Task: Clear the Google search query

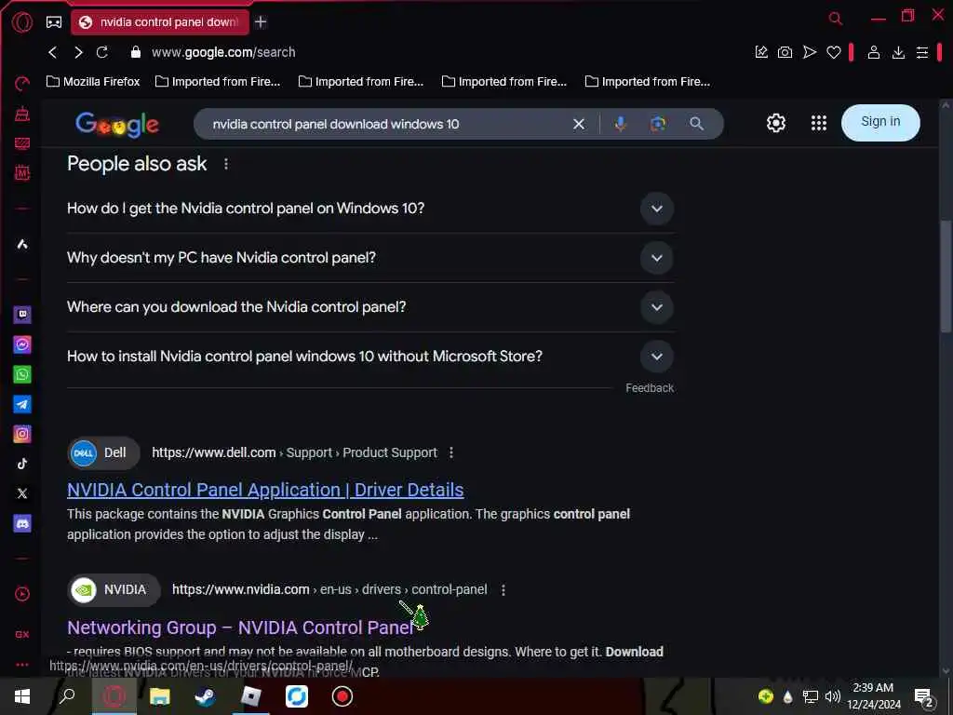Action: [x=579, y=124]
